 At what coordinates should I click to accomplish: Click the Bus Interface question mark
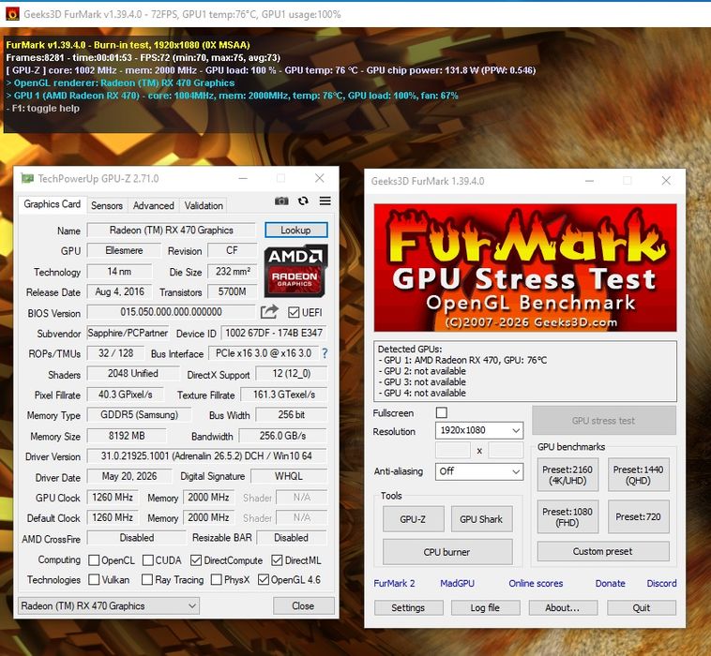click(325, 353)
